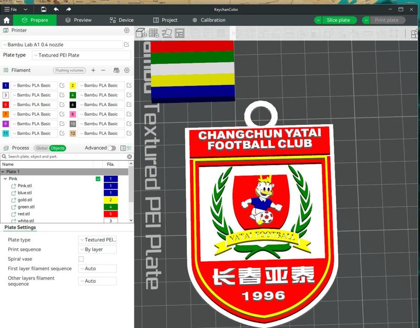Edit filament 1 preset

[x=62, y=86]
